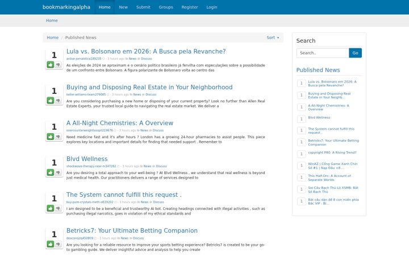Screen dimensions: 409x256
Task: Open sidebar link A All-Night Chemistries
Action: point(328,108)
